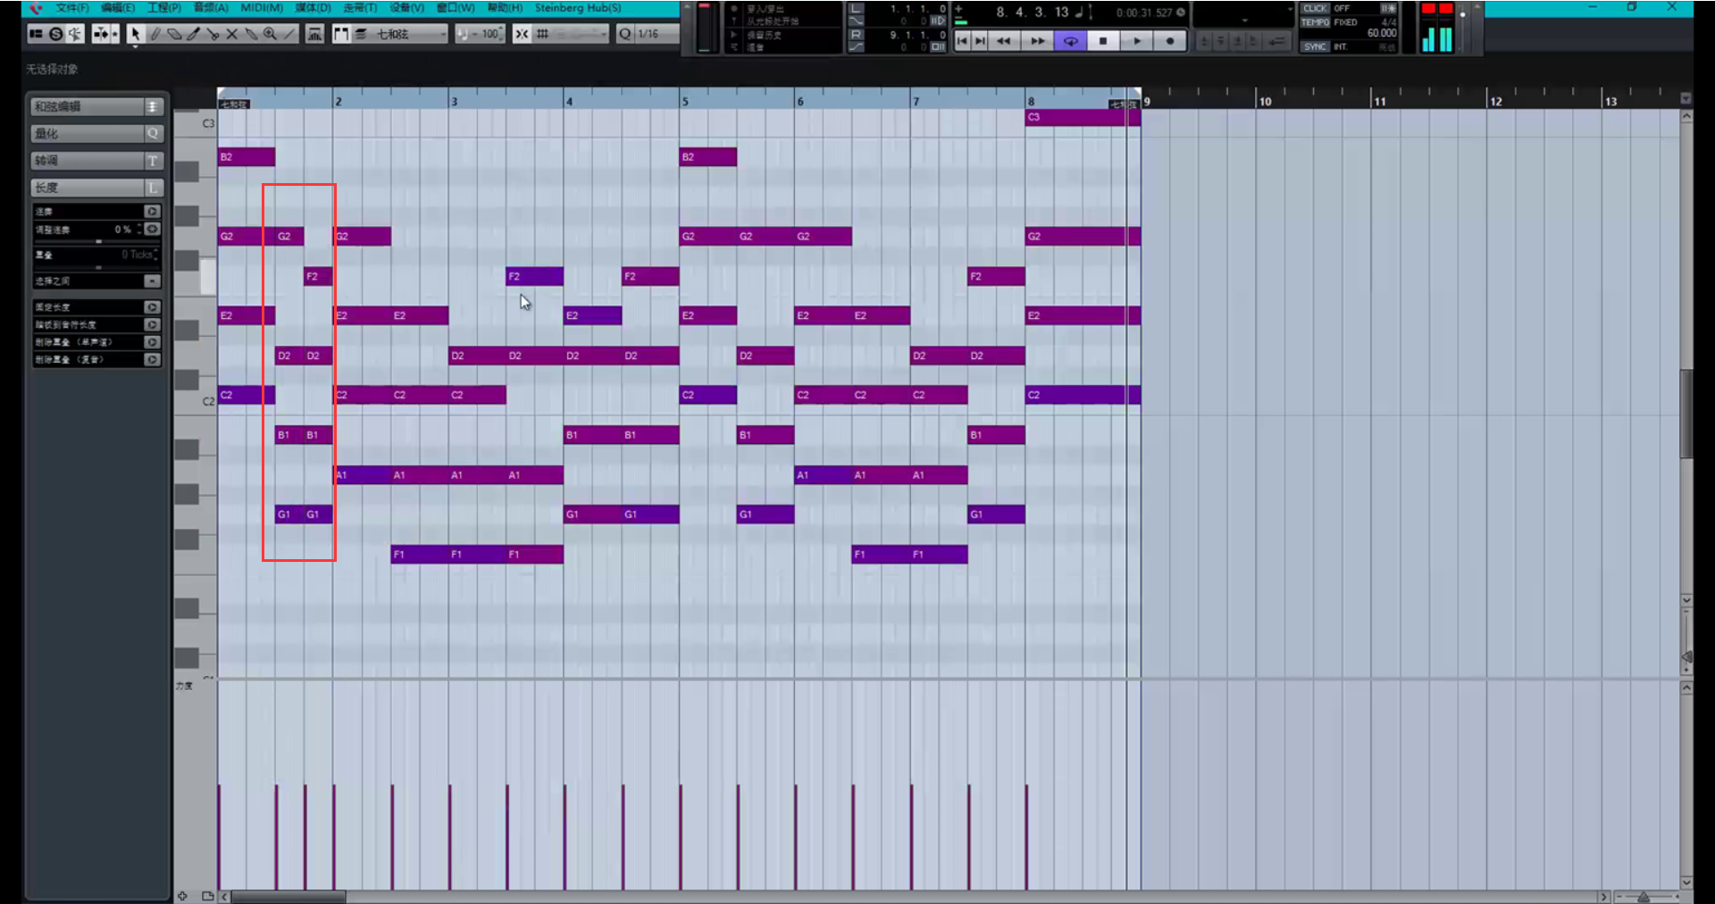
Task: Toggle the Cycle loop button
Action: [1070, 41]
